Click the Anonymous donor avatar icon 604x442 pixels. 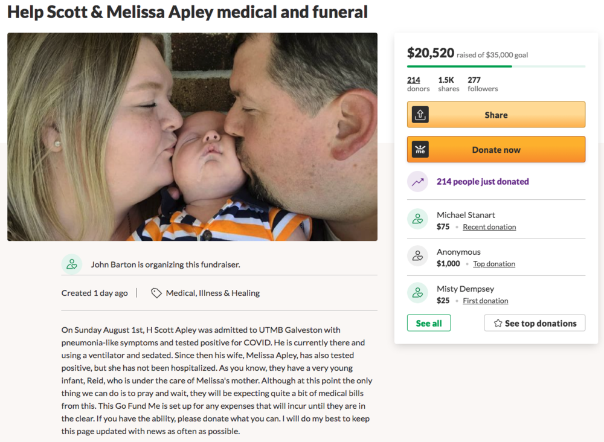pyautogui.click(x=417, y=257)
